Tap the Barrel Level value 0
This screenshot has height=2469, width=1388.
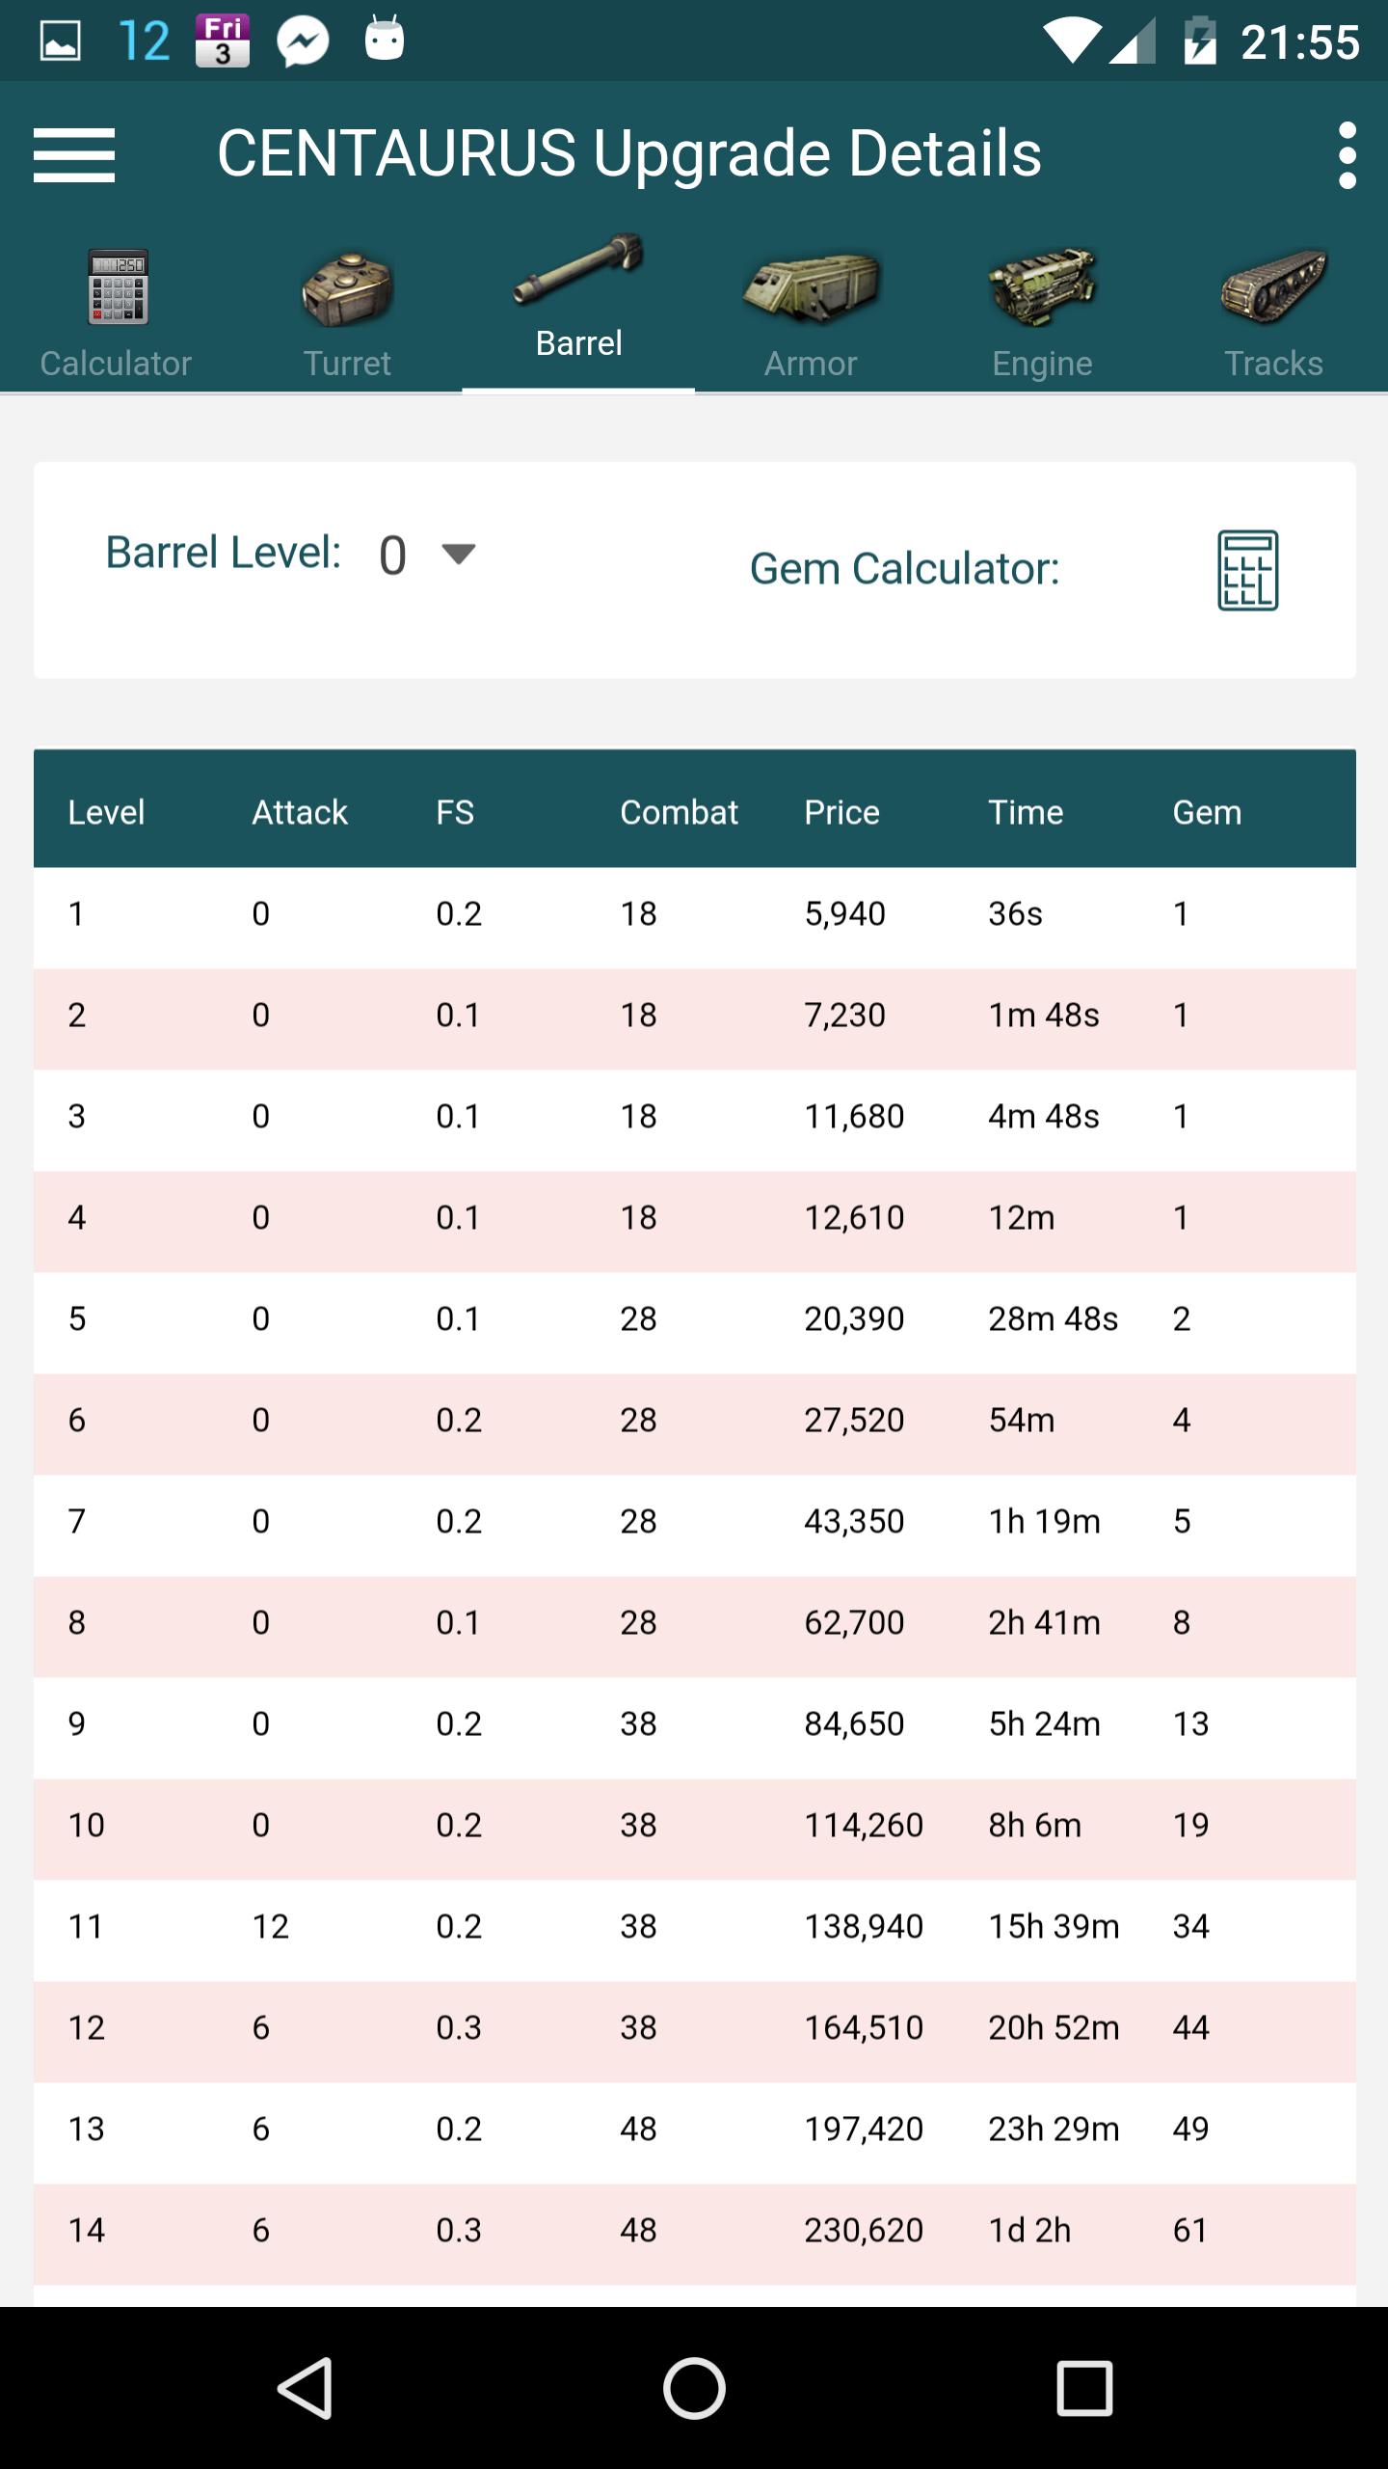pyautogui.click(x=392, y=556)
